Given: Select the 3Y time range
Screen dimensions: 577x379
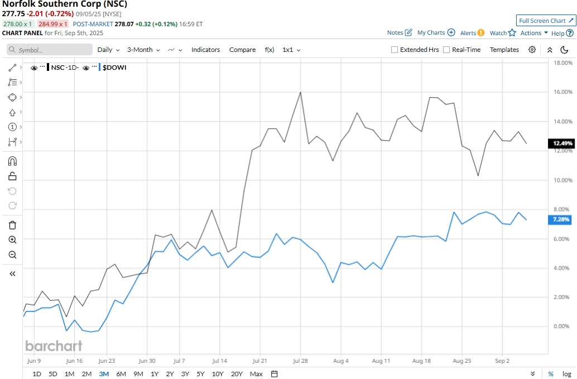Looking at the screenshot, I should (185, 374).
